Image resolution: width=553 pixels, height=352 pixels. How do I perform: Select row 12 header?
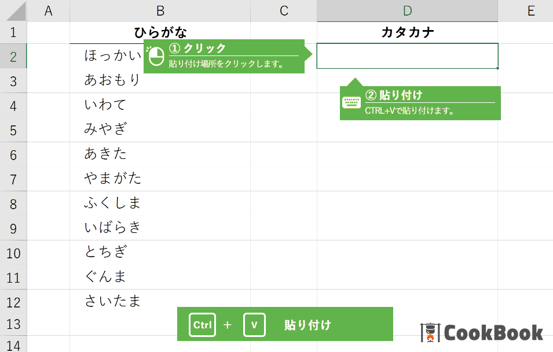tap(13, 302)
